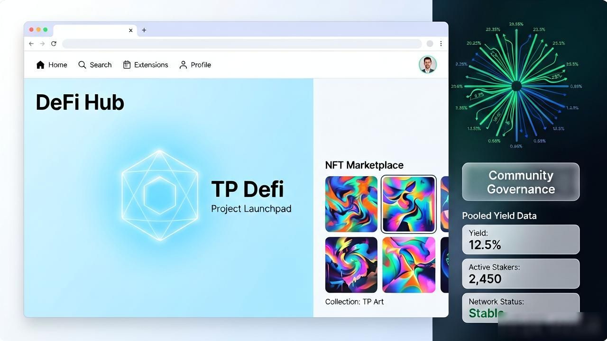Click the Community Governance button

pos(521,182)
